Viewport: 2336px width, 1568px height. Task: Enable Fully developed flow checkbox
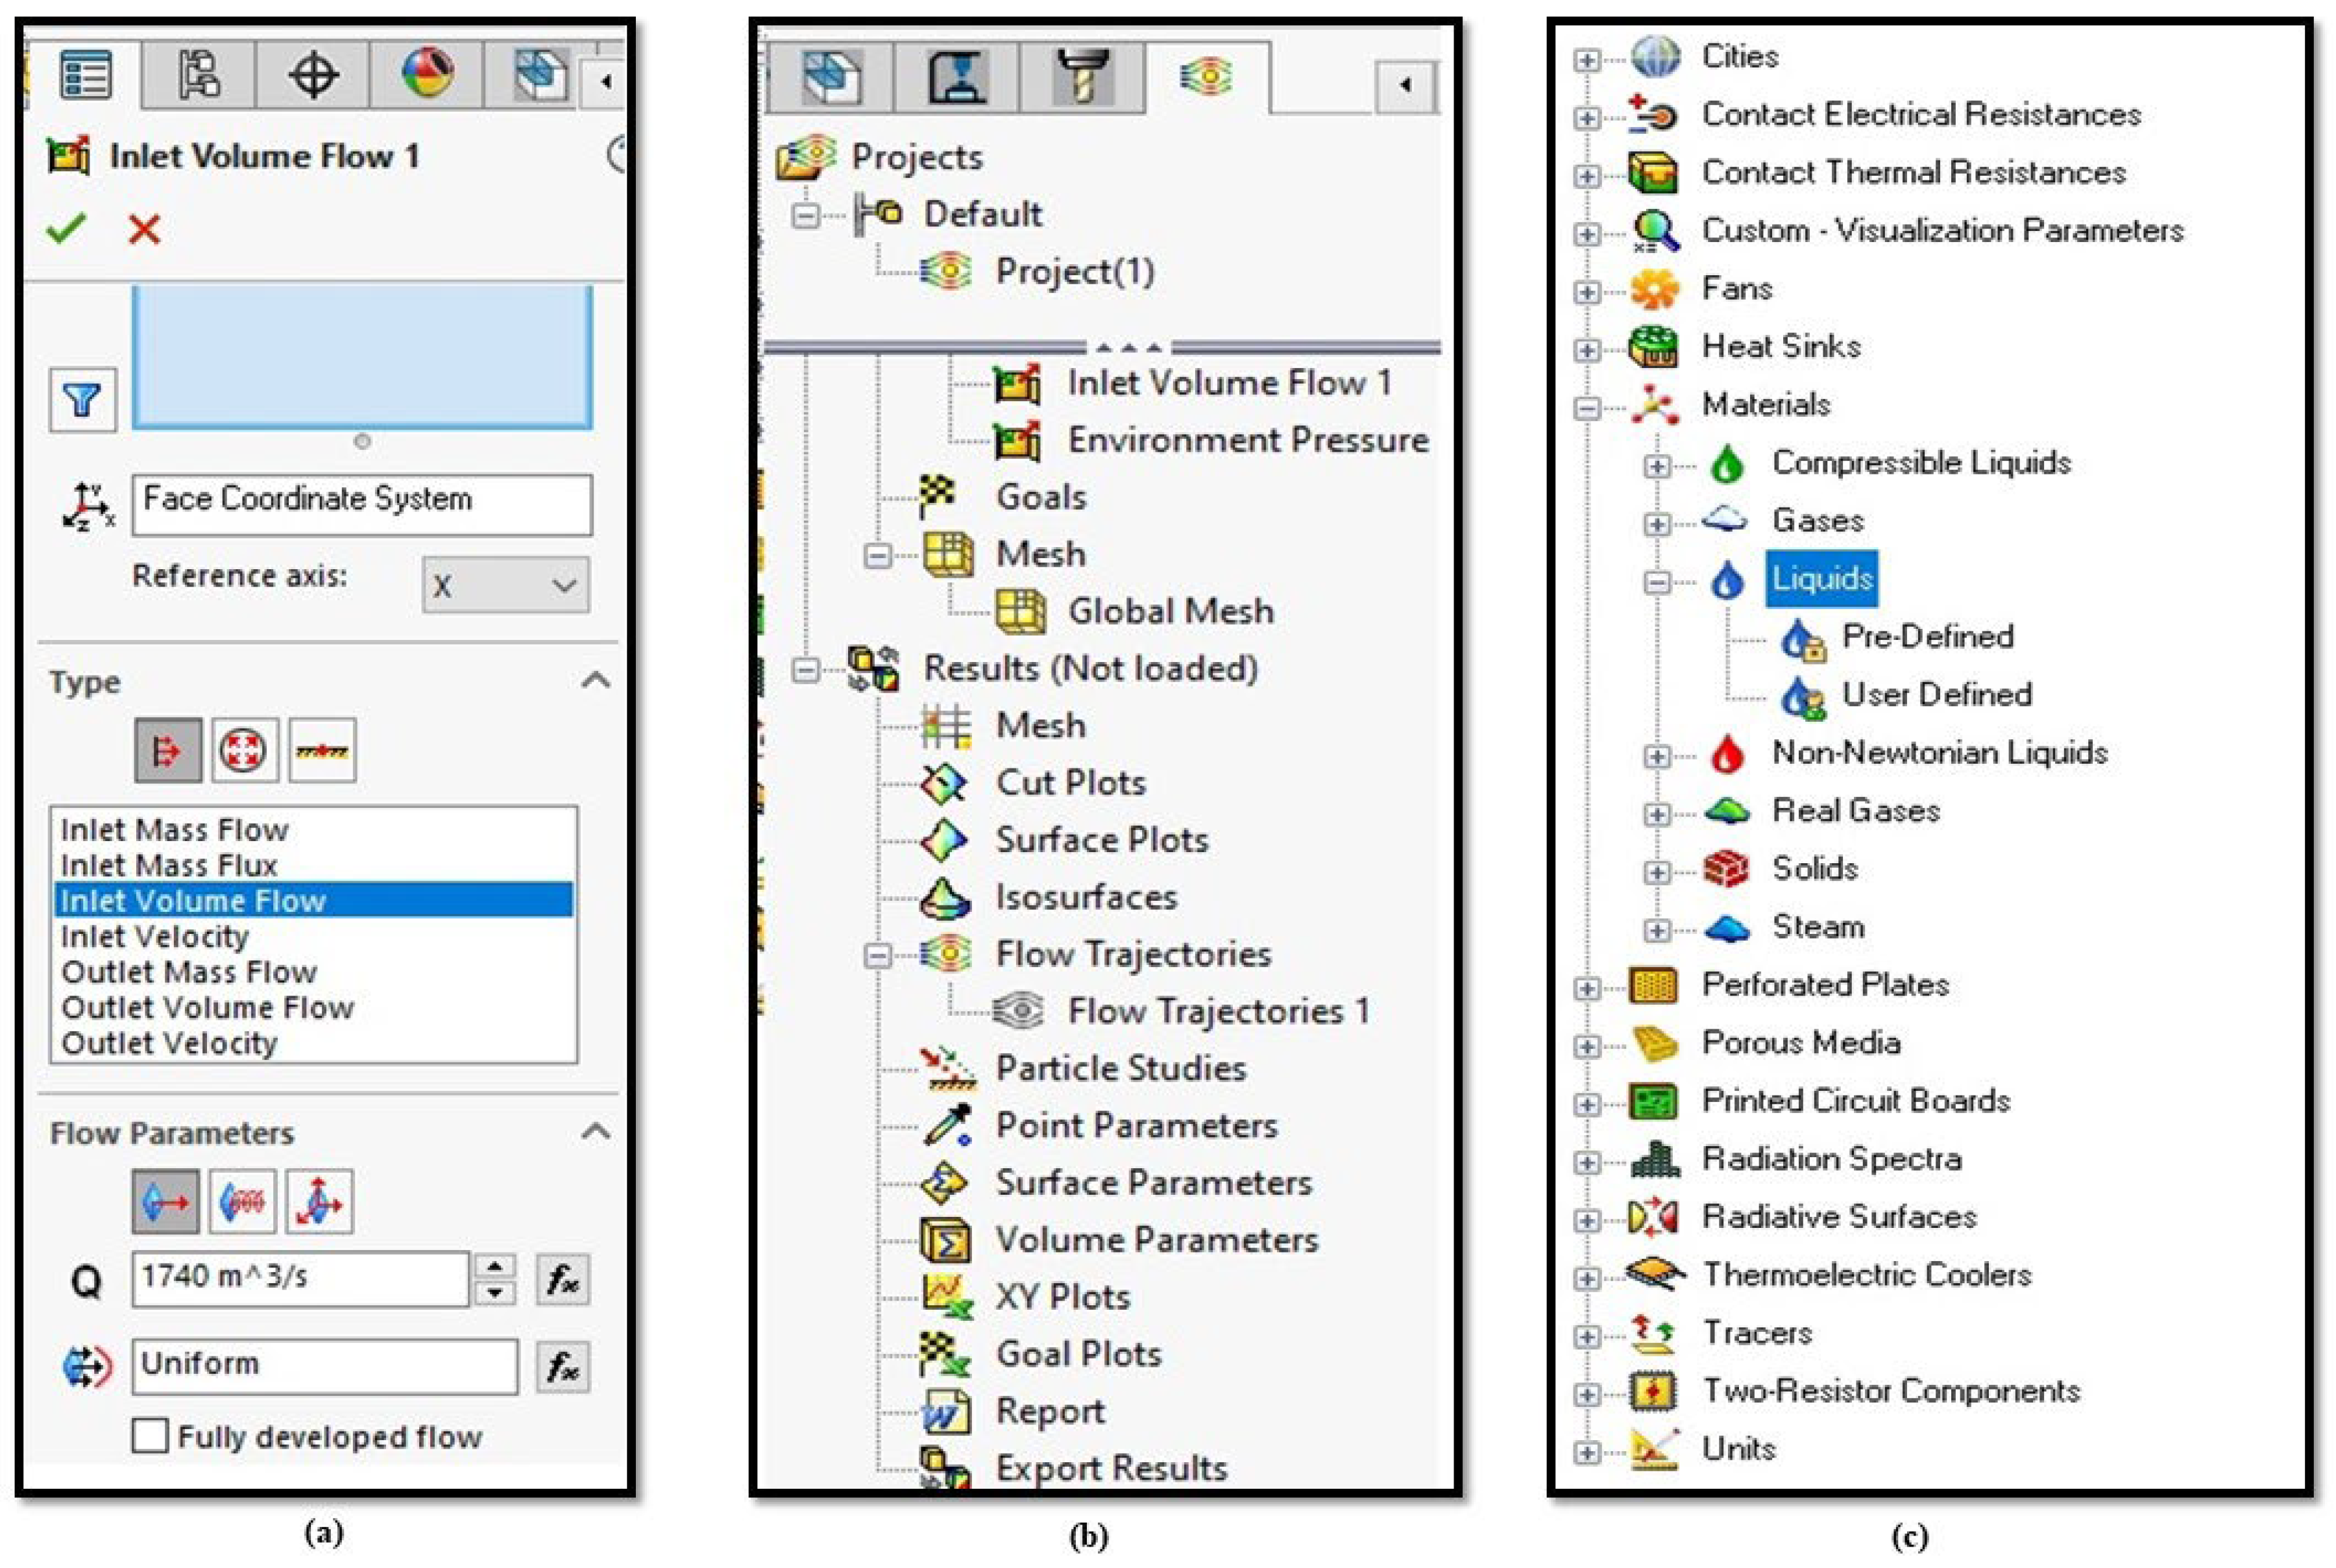pyautogui.click(x=150, y=1436)
